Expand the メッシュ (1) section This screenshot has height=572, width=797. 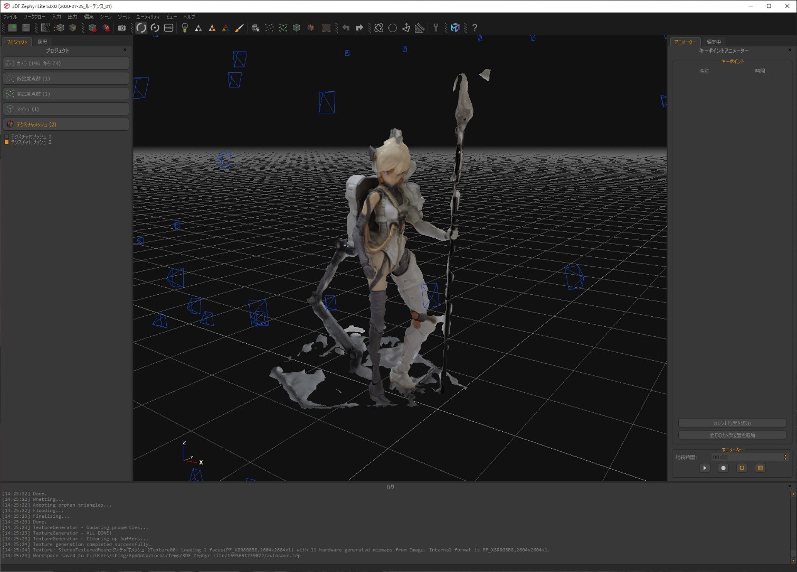pos(66,109)
